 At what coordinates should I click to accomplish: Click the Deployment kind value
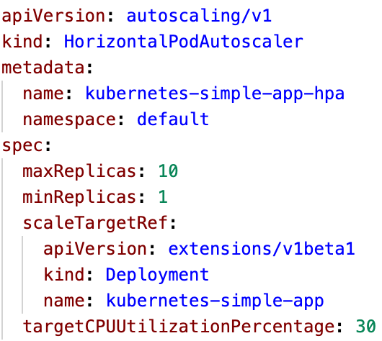(157, 276)
